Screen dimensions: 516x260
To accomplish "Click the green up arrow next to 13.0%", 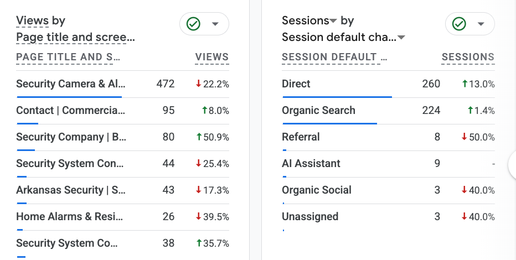I will tap(465, 84).
